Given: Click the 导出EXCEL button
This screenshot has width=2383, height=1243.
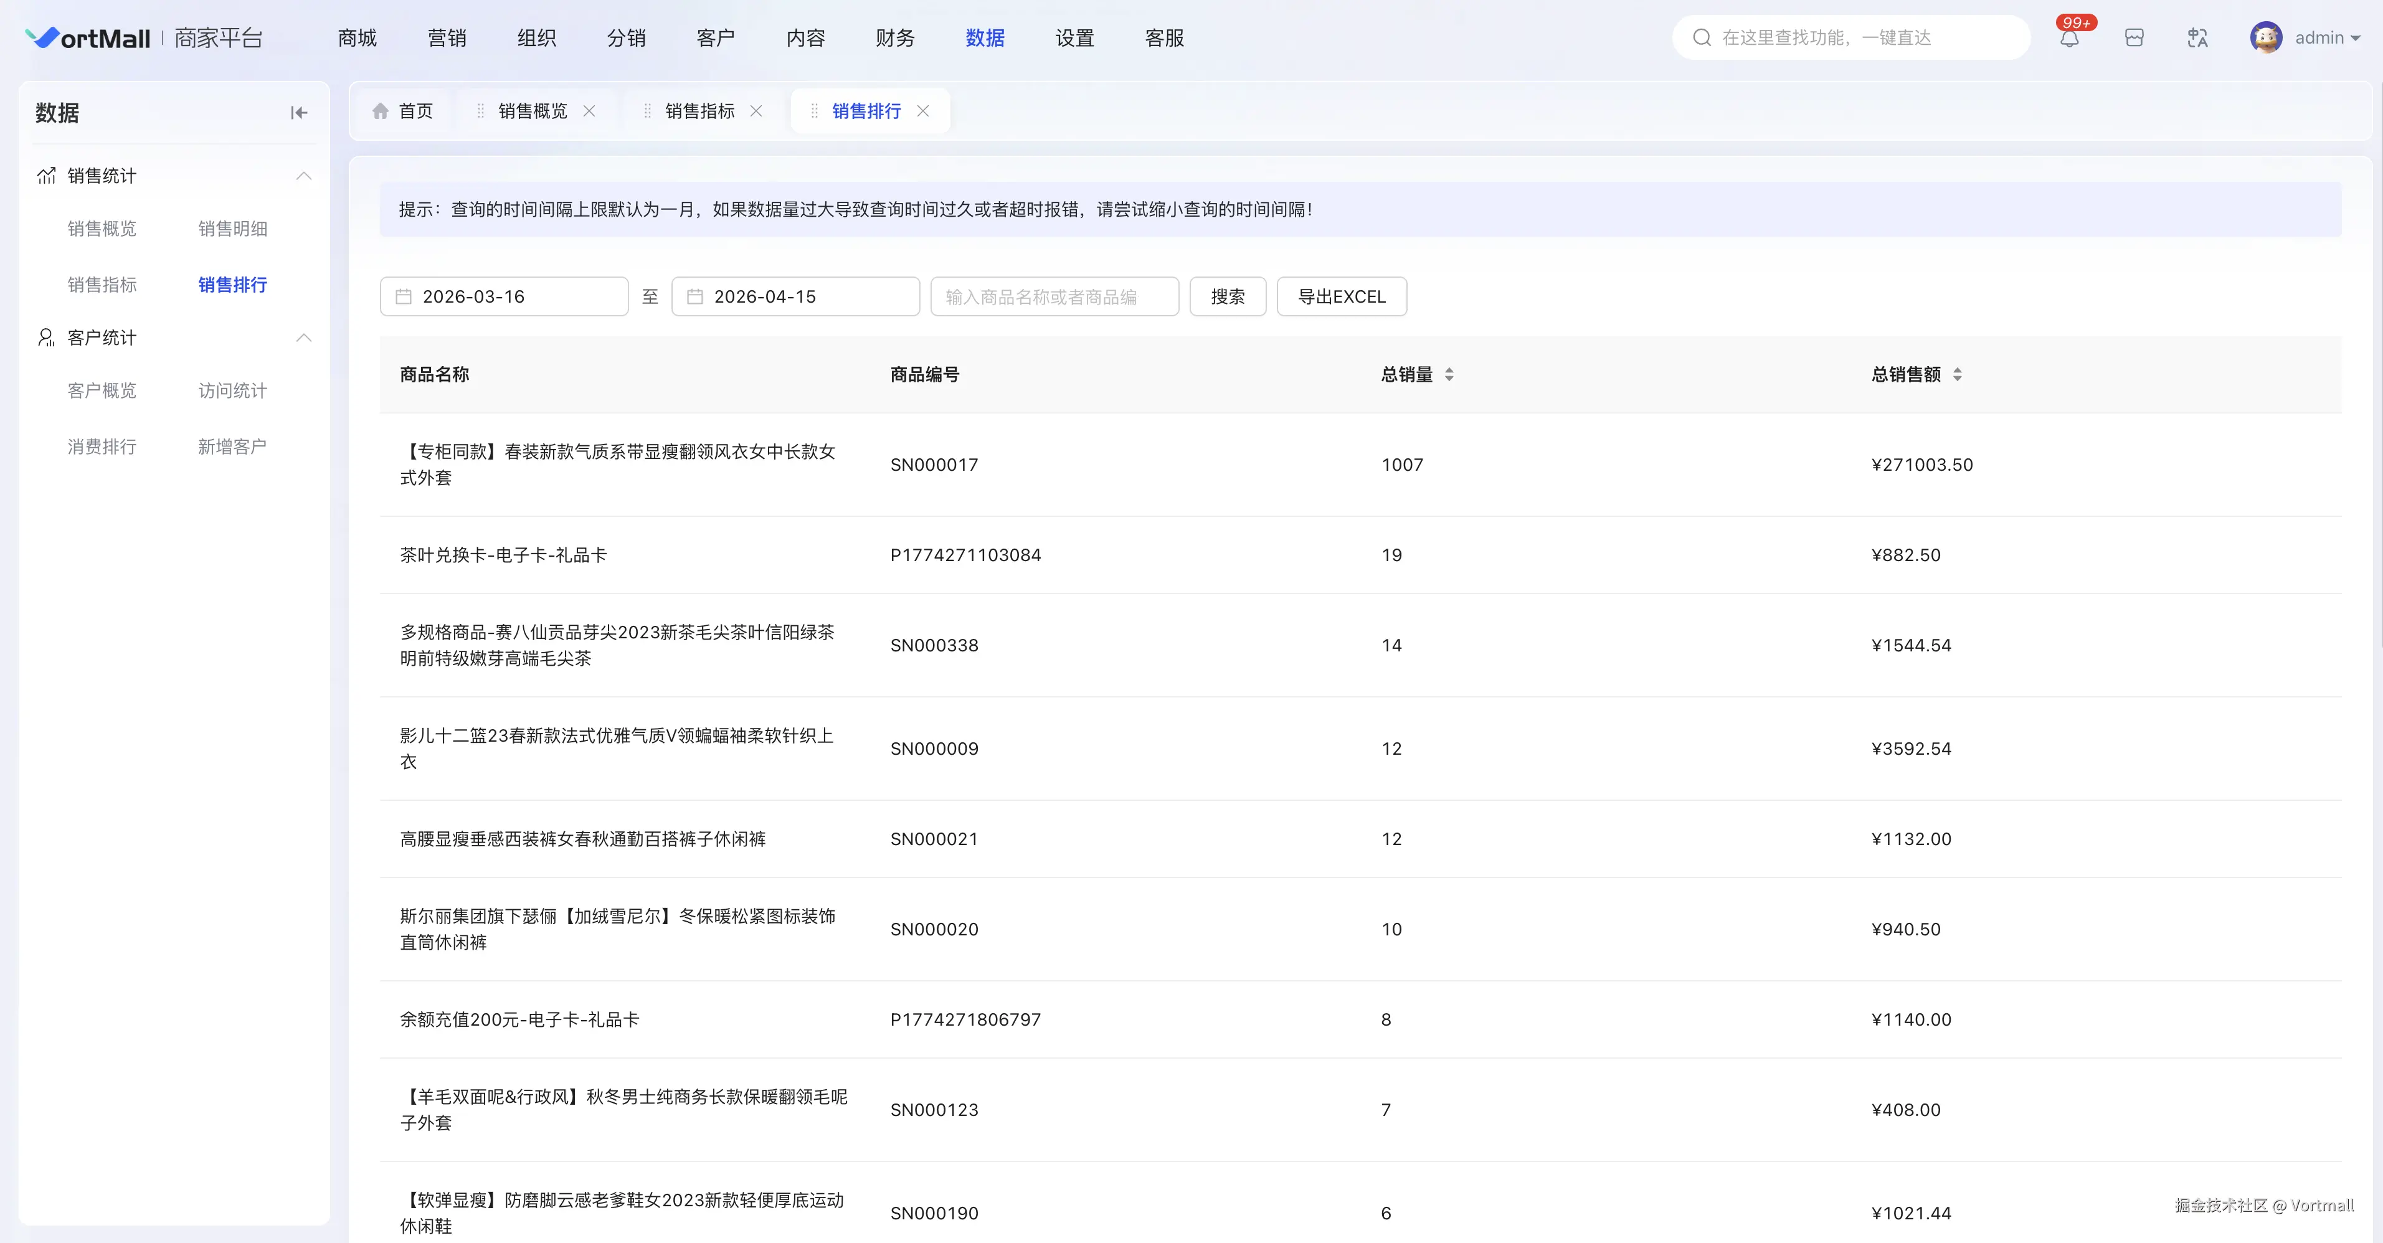Looking at the screenshot, I should coord(1342,297).
